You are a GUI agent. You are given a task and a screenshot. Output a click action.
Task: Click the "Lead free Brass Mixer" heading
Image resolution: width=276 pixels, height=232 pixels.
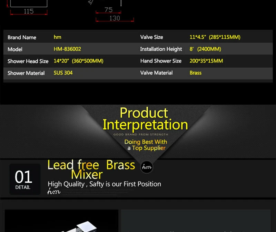tap(91, 170)
